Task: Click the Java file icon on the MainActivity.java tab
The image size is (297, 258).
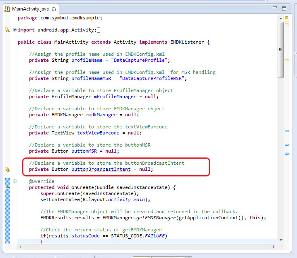Action: [7, 8]
